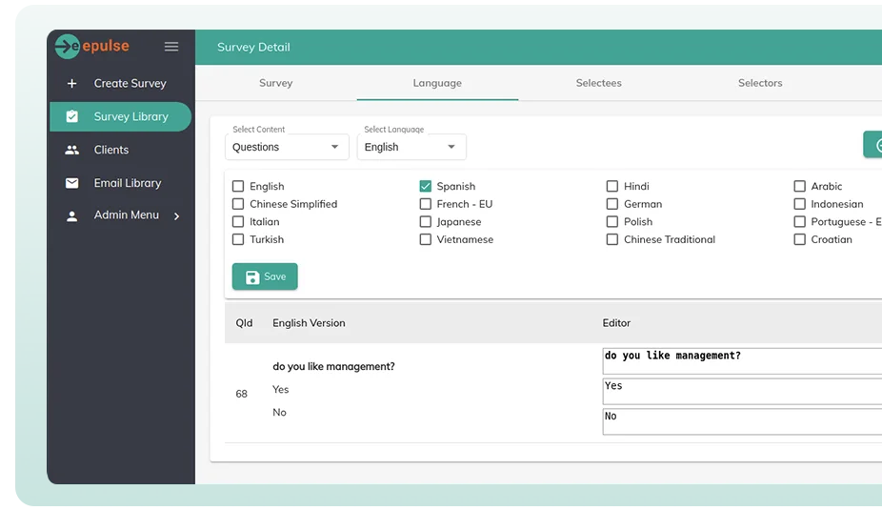Click the 'do you like management?' editor field
The width and height of the screenshot is (882, 511).
[x=741, y=360]
